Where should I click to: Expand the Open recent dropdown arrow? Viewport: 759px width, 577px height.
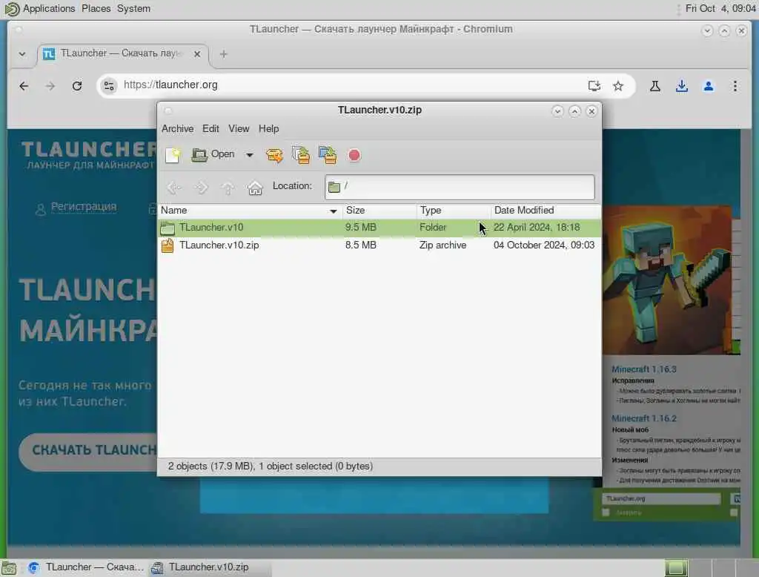point(249,155)
